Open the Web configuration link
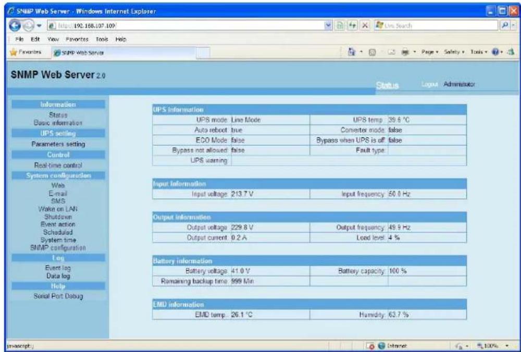The image size is (521, 352). click(x=58, y=185)
